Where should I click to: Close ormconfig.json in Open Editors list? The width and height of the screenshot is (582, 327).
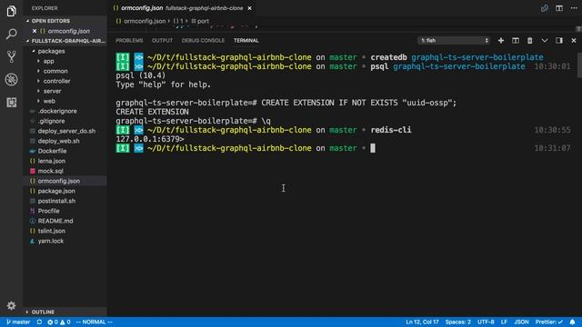pos(35,31)
